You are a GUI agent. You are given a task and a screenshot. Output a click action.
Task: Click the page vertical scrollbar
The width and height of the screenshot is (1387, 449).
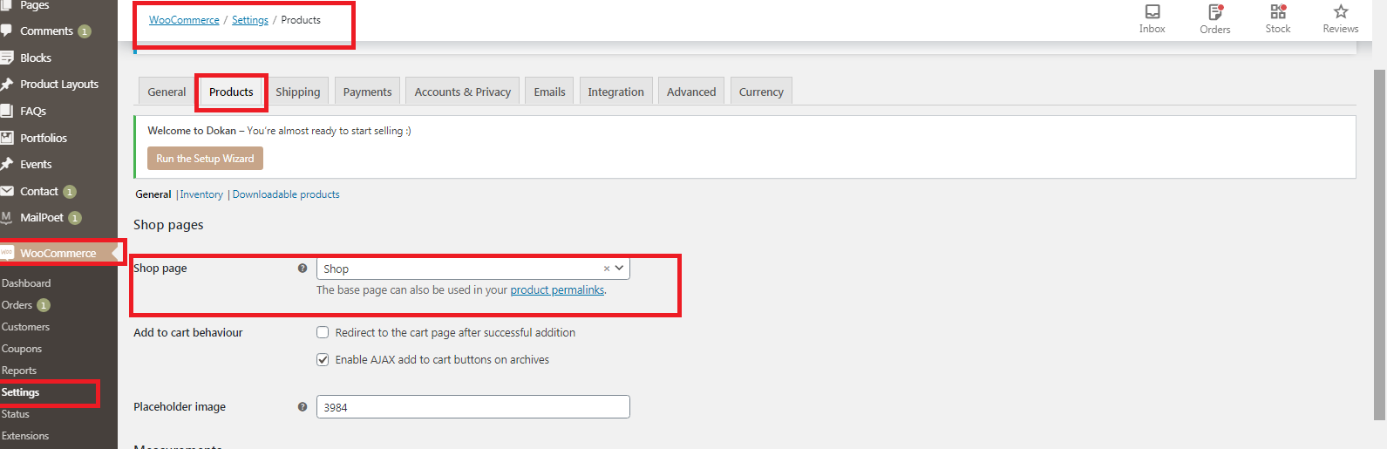click(1380, 244)
